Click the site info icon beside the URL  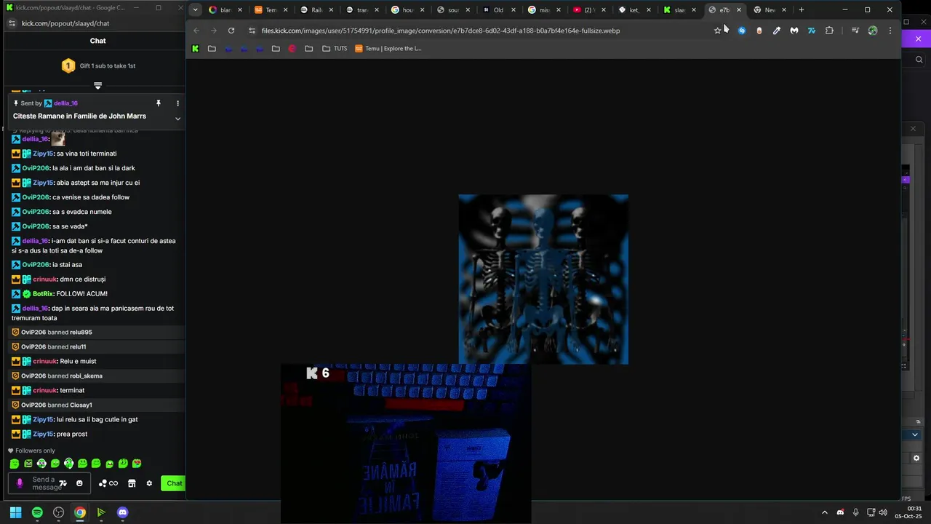point(252,31)
